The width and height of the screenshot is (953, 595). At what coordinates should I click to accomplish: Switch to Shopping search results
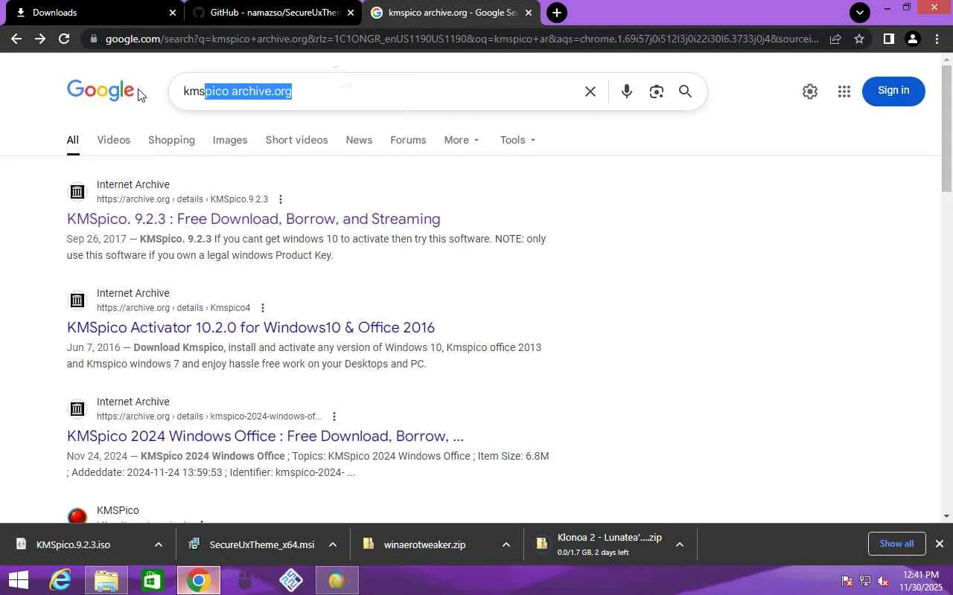[x=171, y=140]
